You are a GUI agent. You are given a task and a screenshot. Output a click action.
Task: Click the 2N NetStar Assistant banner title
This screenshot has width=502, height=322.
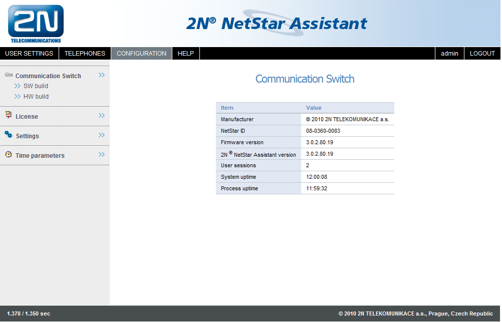pos(277,24)
